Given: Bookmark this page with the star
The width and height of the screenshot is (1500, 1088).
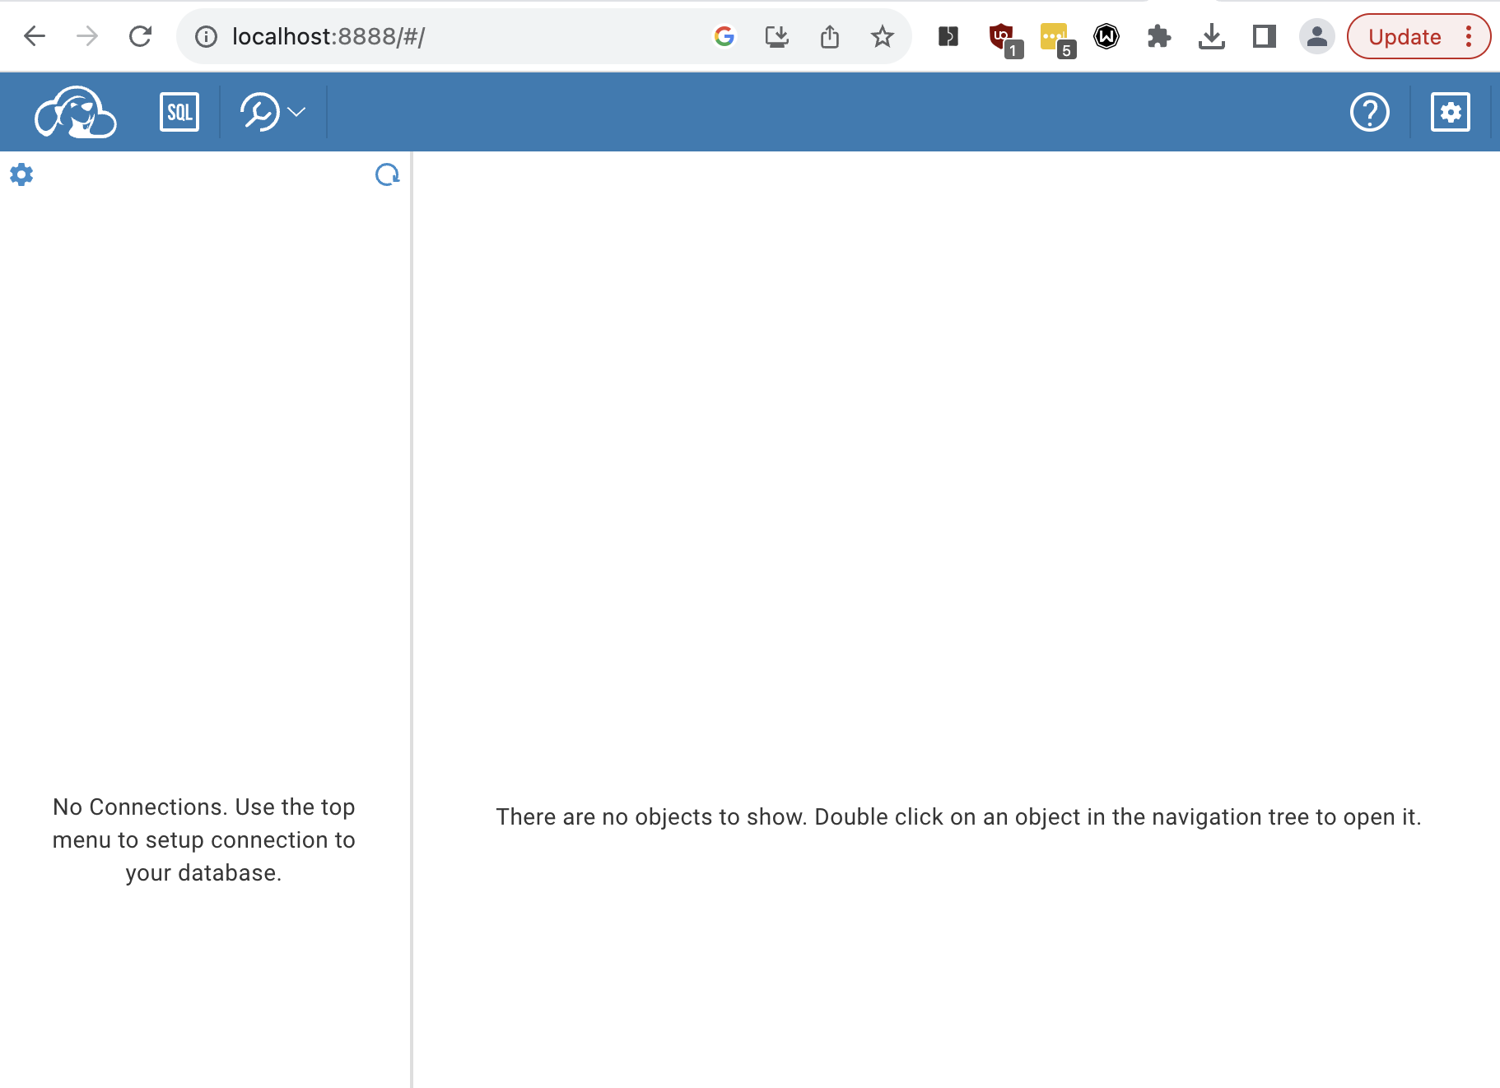Looking at the screenshot, I should click(x=883, y=35).
